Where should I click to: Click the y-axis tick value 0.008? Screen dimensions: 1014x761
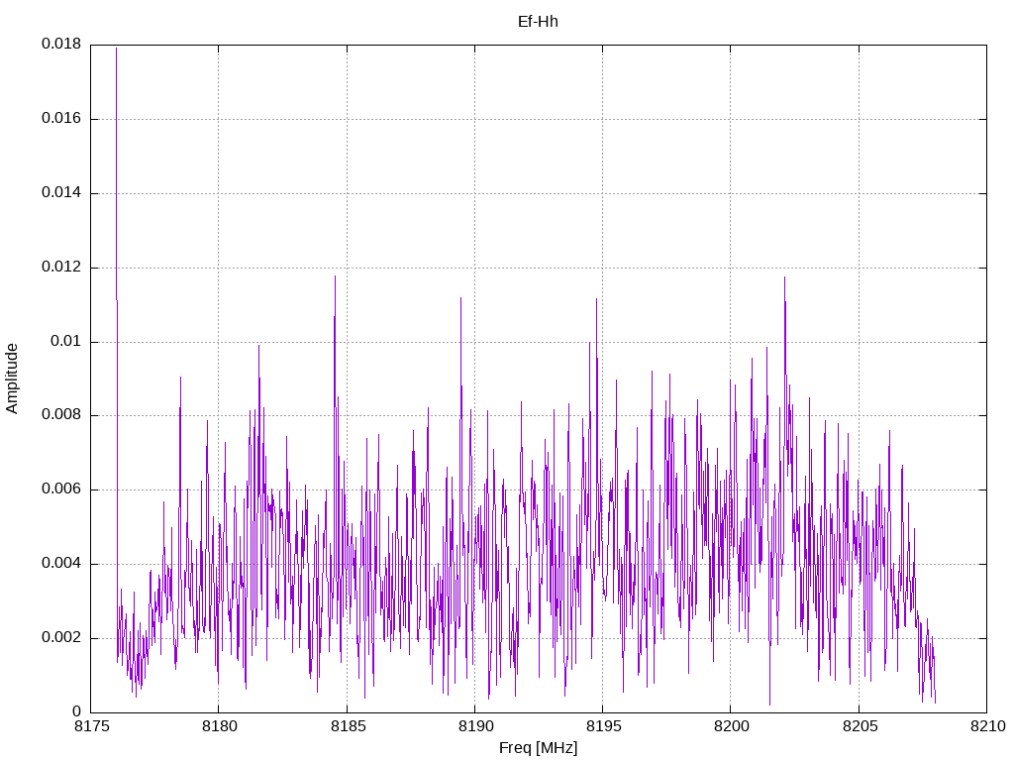click(61, 415)
